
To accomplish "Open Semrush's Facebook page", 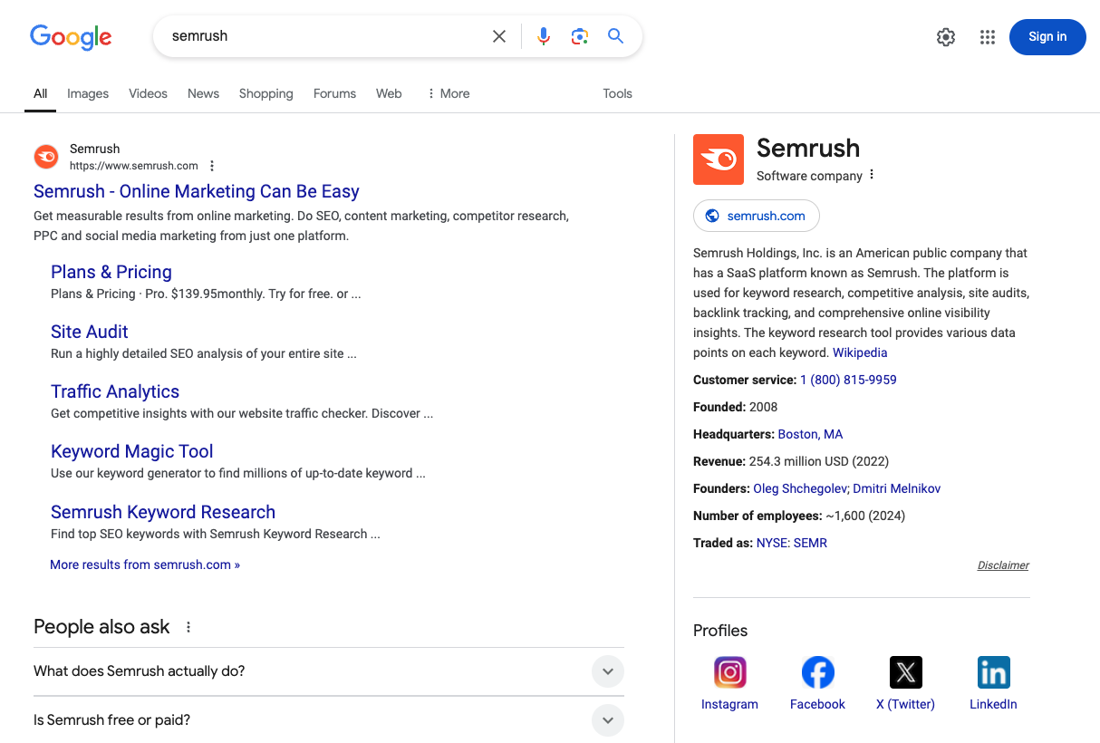I will (x=817, y=672).
